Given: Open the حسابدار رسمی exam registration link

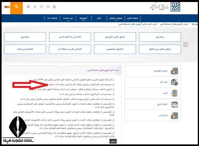Looking at the screenshot, I should pyautogui.click(x=85, y=94).
